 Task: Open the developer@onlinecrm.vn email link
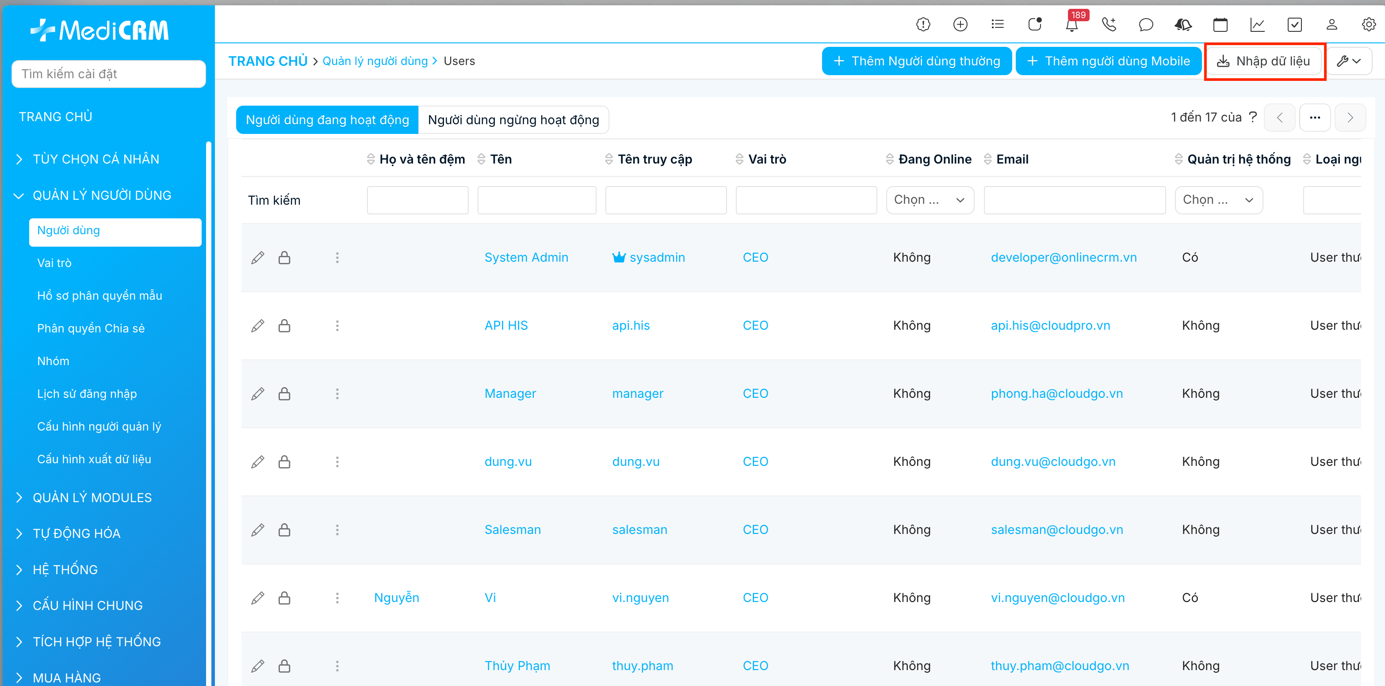[1064, 258]
